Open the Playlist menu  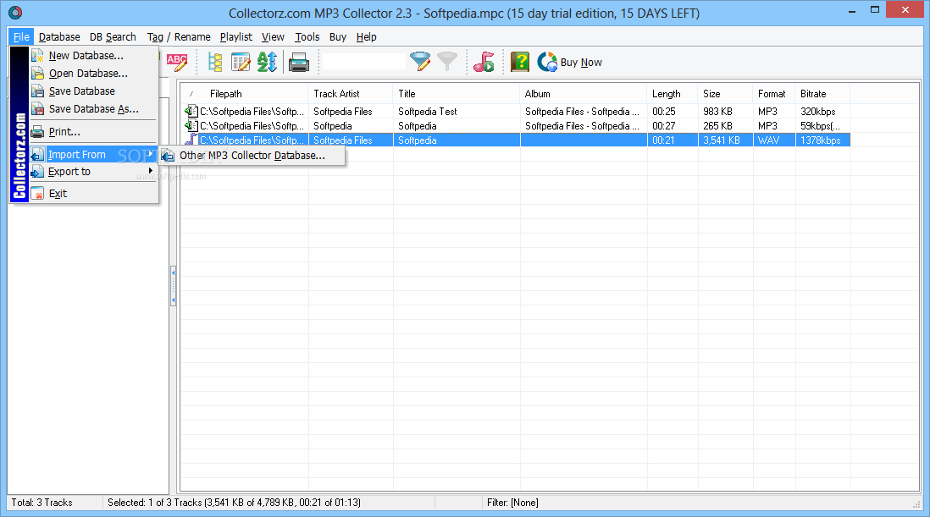[236, 36]
